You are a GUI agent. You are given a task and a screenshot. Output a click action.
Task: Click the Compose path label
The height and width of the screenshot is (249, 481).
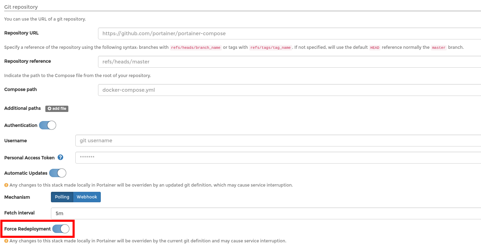(x=21, y=89)
